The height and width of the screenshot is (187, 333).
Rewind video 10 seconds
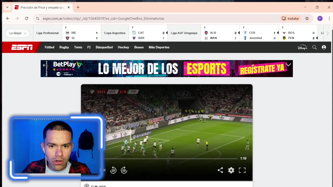coord(113,170)
